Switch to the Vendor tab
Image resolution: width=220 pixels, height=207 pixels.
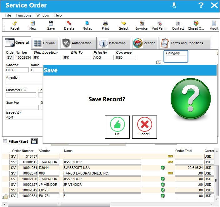pos(144,43)
